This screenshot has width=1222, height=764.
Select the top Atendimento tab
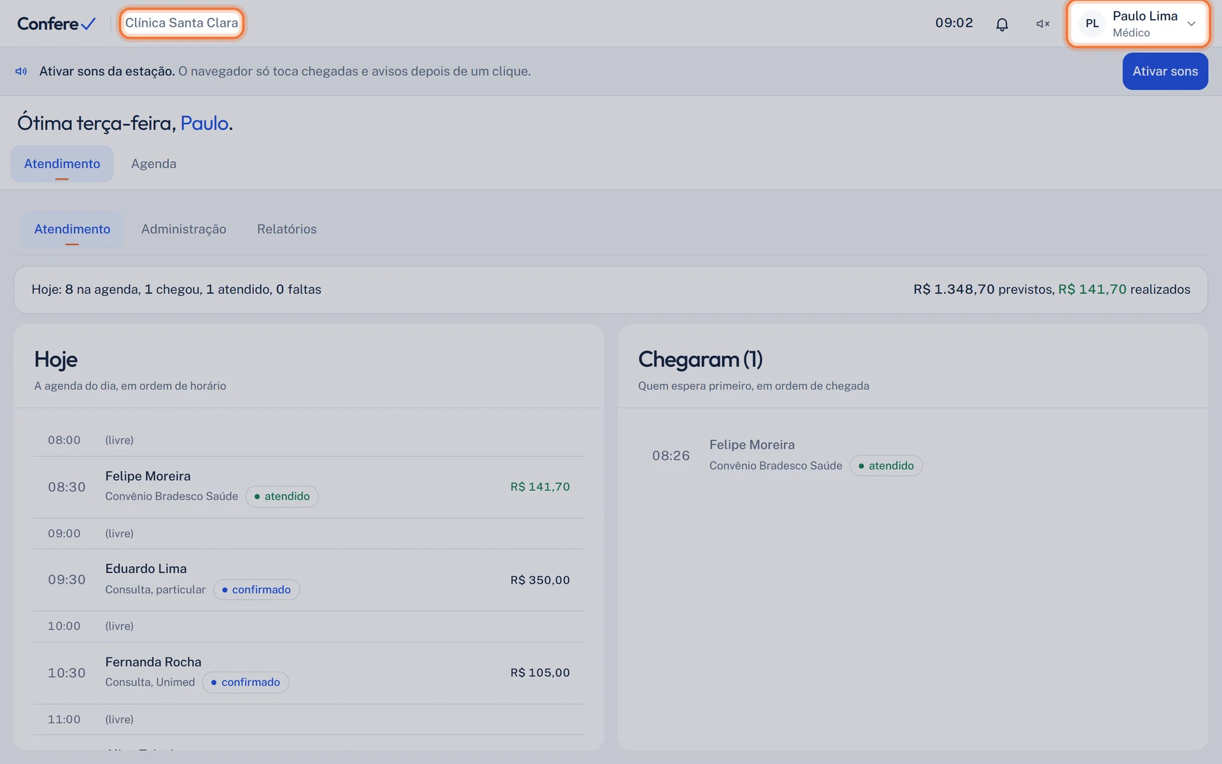coord(62,164)
